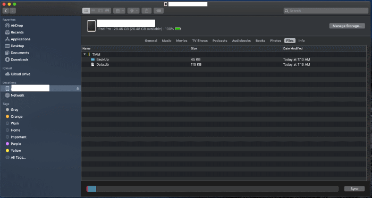Image resolution: width=372 pixels, height=198 pixels.
Task: Click the Search field
Action: [326, 11]
